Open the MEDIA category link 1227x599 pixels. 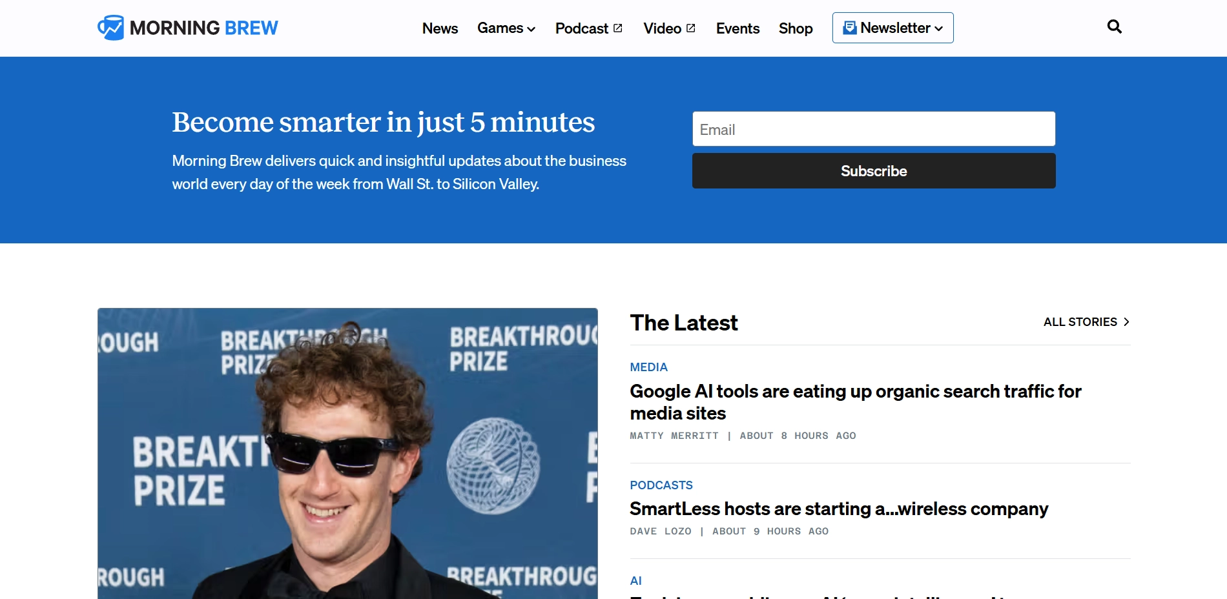648,367
